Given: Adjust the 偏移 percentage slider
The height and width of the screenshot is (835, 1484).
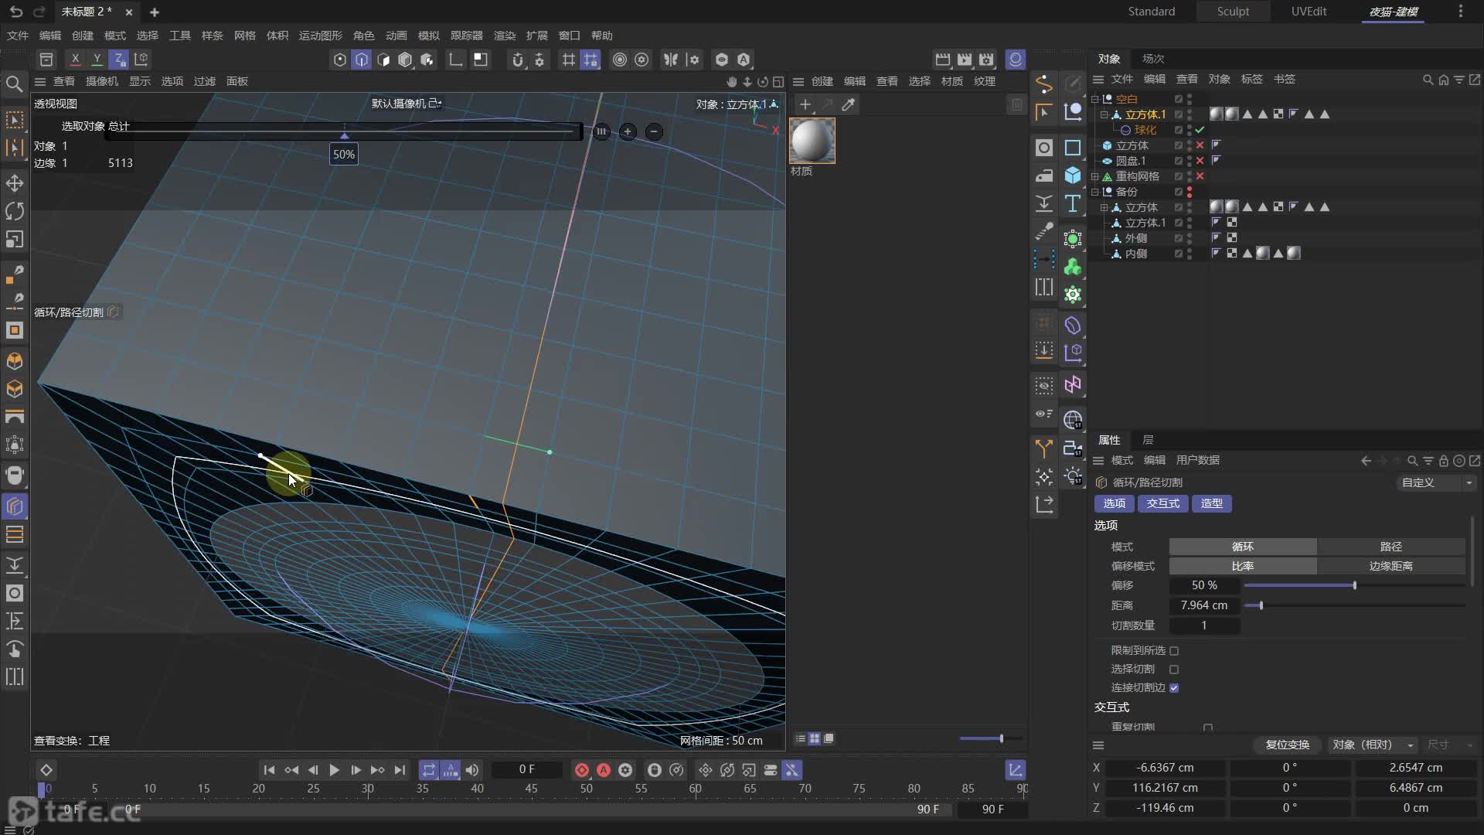Looking at the screenshot, I should pyautogui.click(x=1354, y=585).
